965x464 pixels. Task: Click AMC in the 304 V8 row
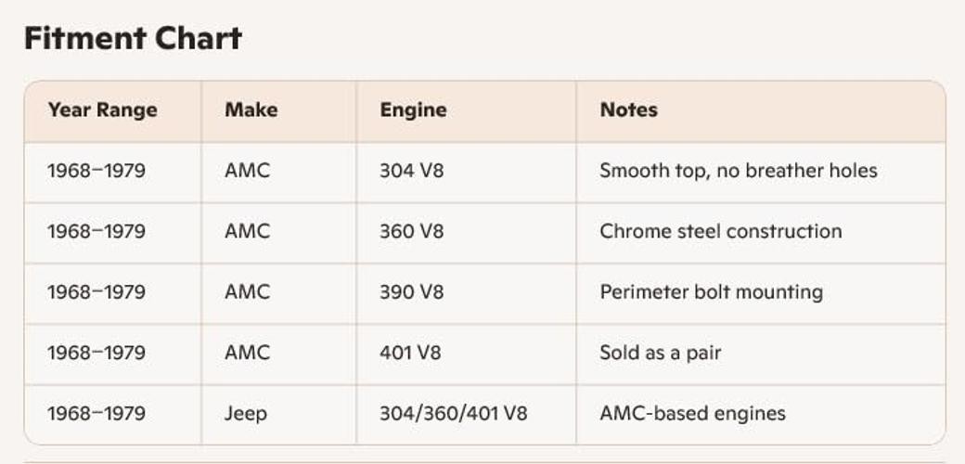click(248, 171)
